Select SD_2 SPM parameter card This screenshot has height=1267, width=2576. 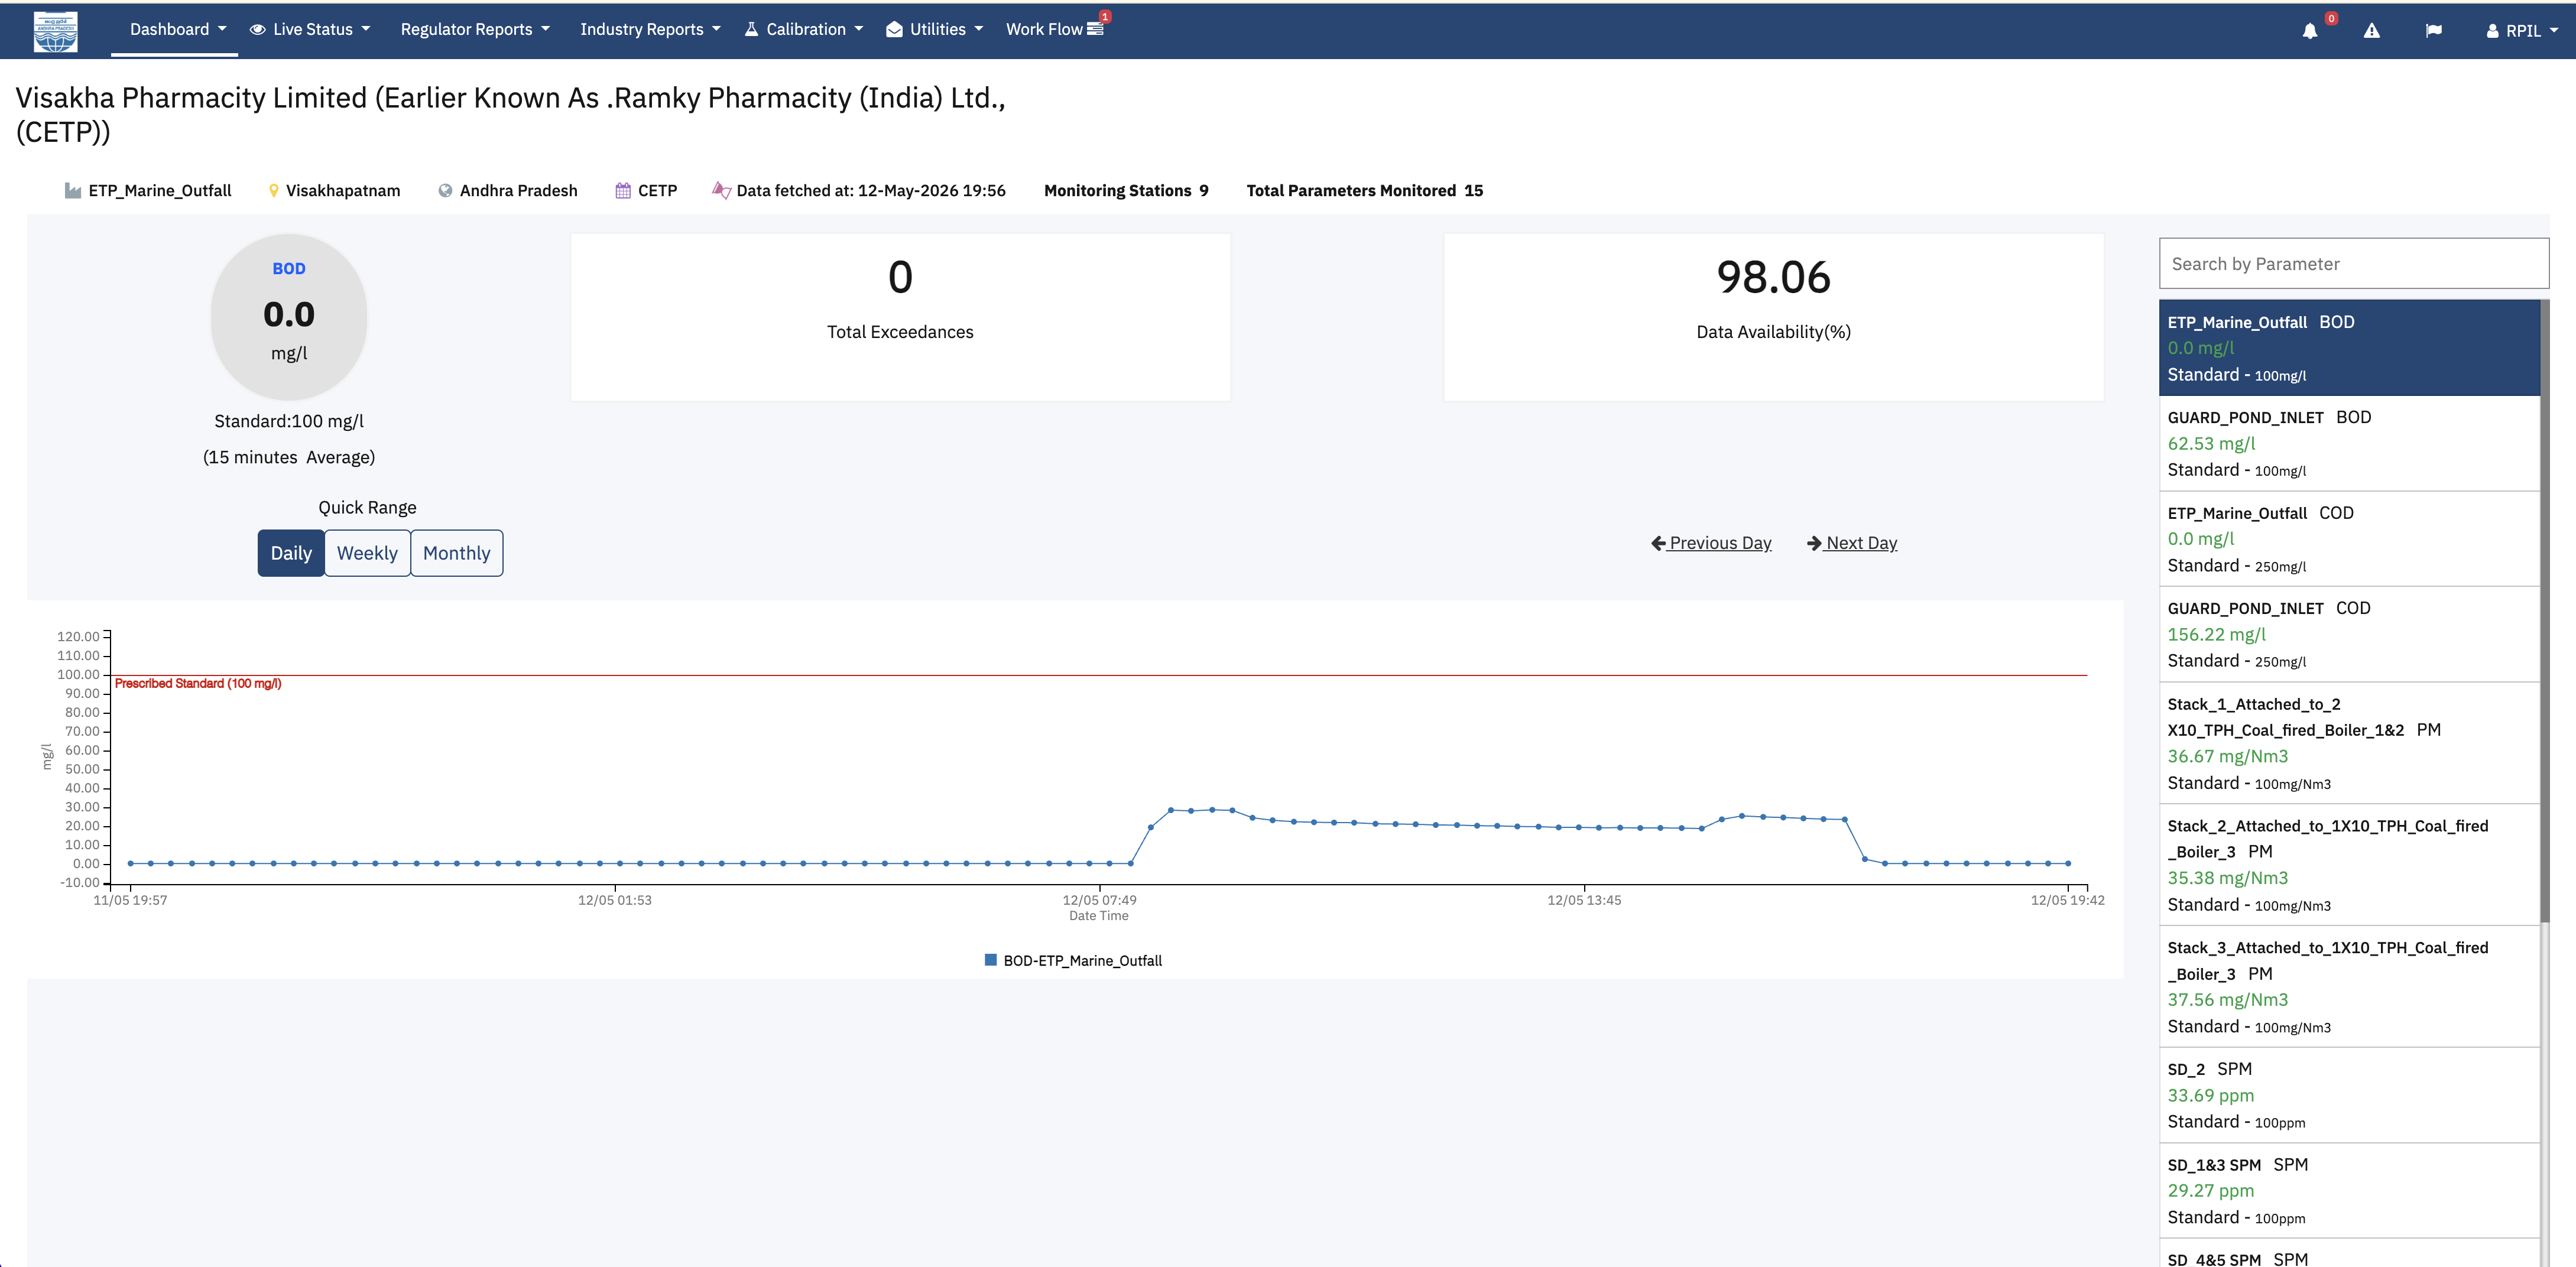(2350, 1095)
